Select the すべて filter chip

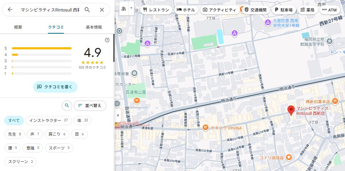click(x=14, y=121)
